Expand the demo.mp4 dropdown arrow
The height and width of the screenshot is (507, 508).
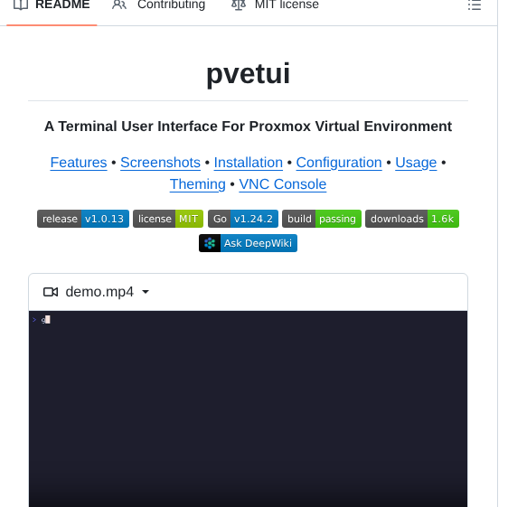pyautogui.click(x=146, y=292)
